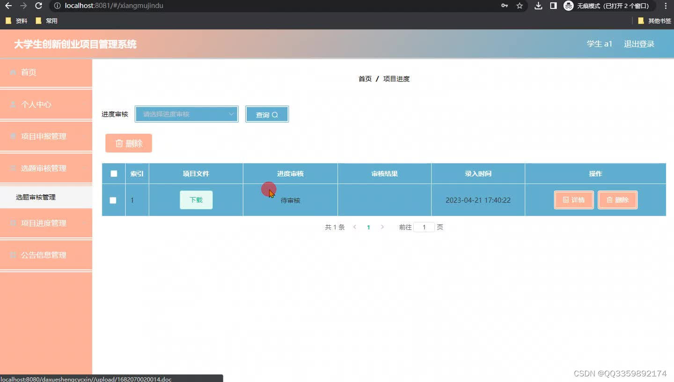
Task: Expand 个人中心 sidebar menu
Action: [x=46, y=104]
